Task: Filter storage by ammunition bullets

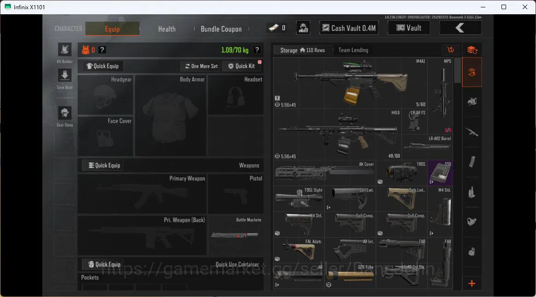Action: [472, 192]
